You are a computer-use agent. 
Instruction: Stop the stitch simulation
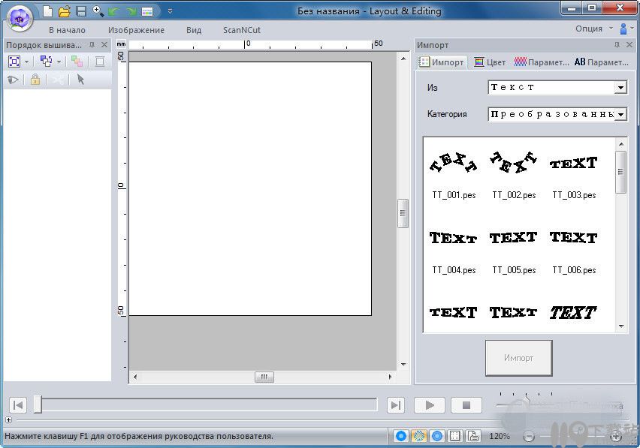point(466,405)
